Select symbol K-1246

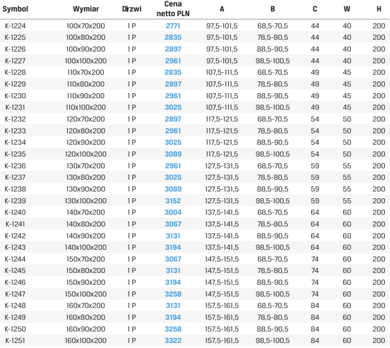click(15, 282)
